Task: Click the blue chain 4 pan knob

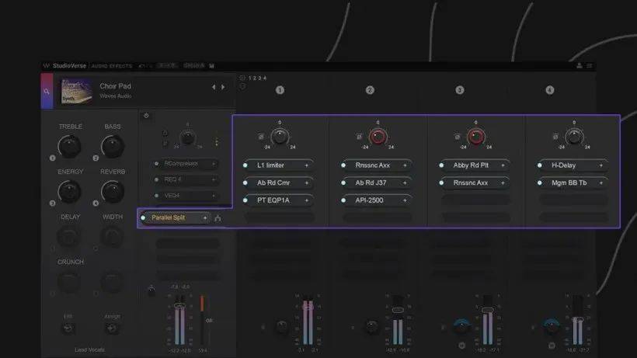Action: click(x=552, y=326)
